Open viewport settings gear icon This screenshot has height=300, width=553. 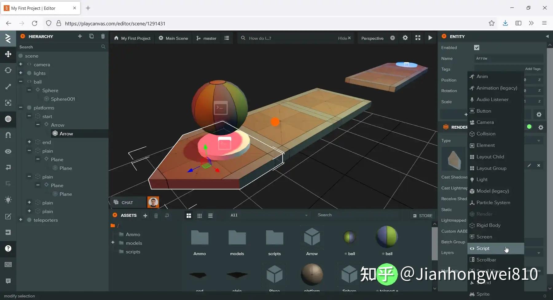click(x=405, y=38)
